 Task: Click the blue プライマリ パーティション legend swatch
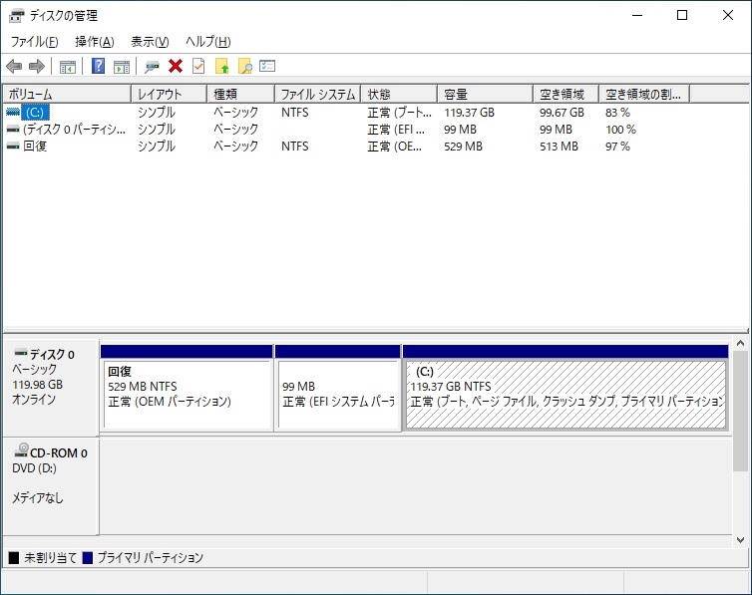pyautogui.click(x=88, y=558)
